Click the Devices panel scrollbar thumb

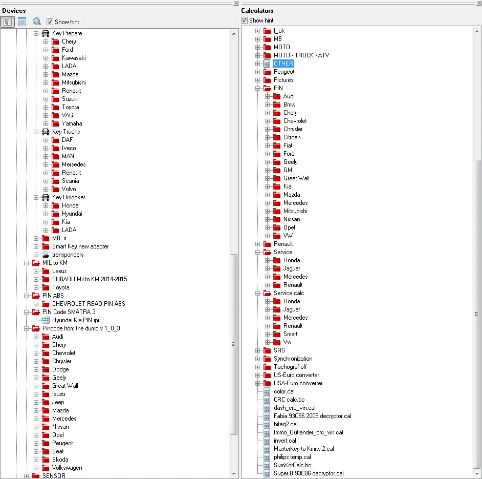click(x=234, y=344)
